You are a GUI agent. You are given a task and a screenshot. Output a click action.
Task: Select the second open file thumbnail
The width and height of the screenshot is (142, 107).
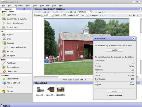[x=51, y=90]
